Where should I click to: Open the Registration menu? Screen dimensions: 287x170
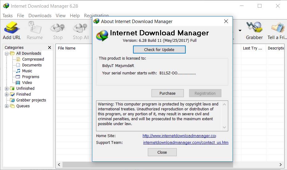96,15
